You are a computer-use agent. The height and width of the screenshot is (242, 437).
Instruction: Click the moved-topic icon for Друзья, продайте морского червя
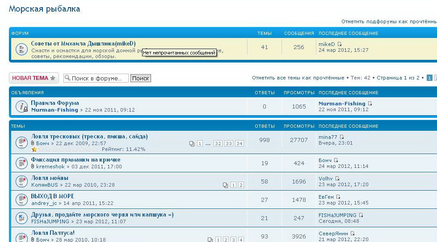point(21,217)
